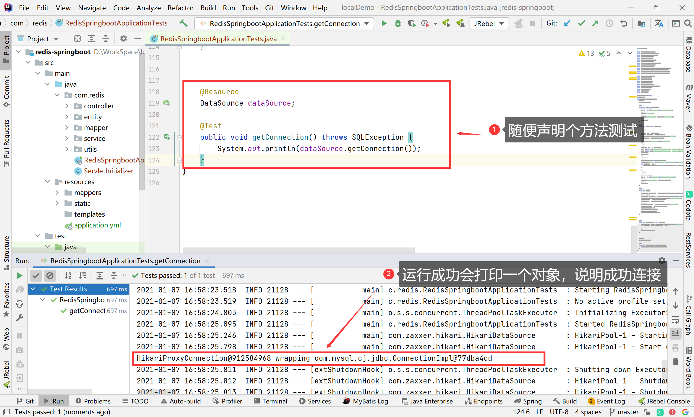Open the Terminal tool window tab
The width and height of the screenshot is (694, 417).
click(x=270, y=401)
